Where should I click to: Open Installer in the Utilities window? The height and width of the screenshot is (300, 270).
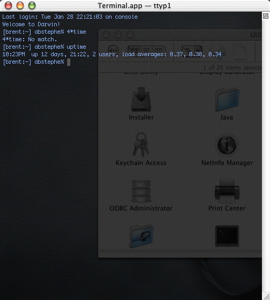tap(141, 99)
